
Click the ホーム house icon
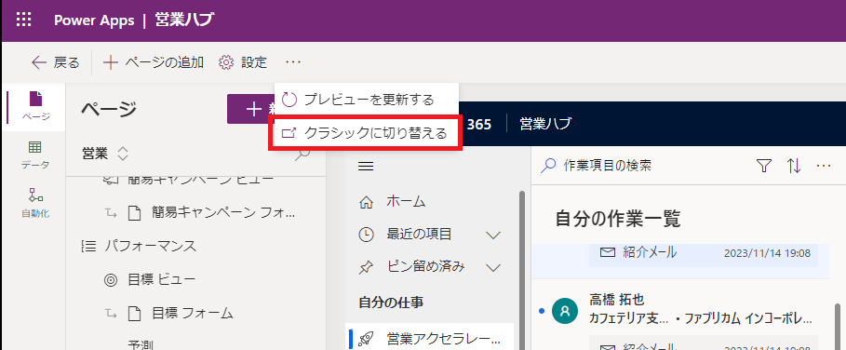pyautogui.click(x=366, y=203)
